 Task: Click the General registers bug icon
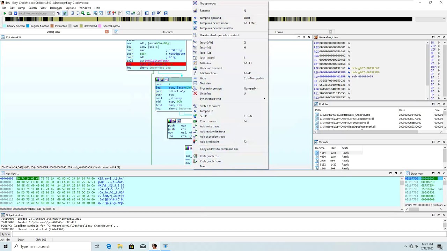[x=316, y=37]
